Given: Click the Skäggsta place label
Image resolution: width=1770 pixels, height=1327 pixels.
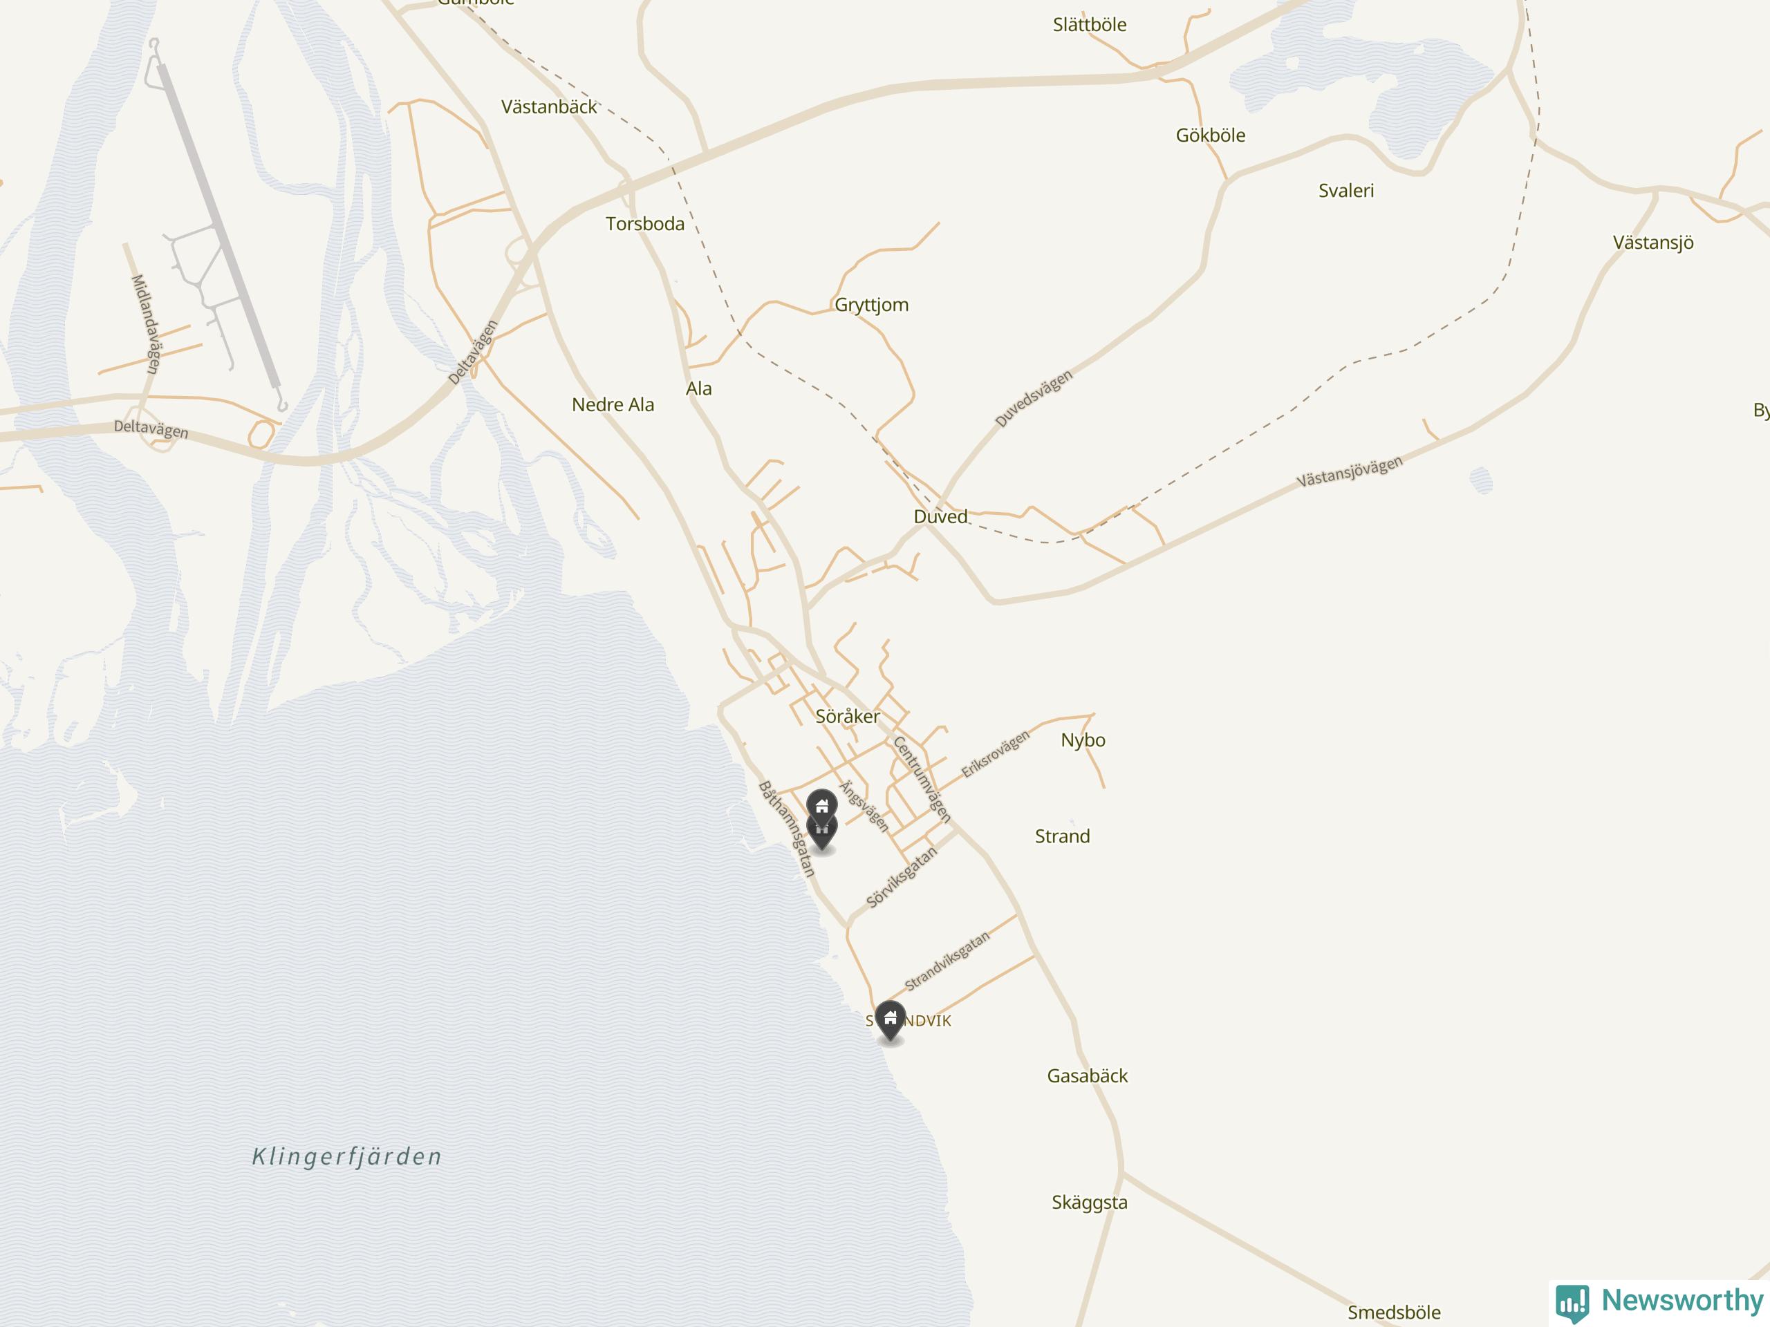Looking at the screenshot, I should pos(1089,1203).
